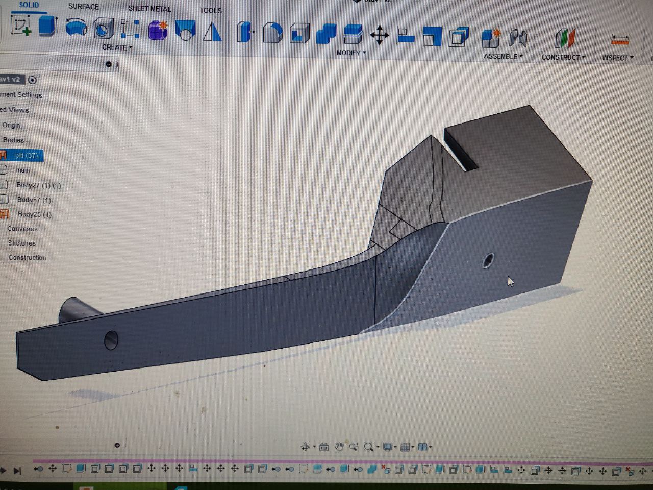
Task: Select the Press Pull tool
Action: (244, 33)
